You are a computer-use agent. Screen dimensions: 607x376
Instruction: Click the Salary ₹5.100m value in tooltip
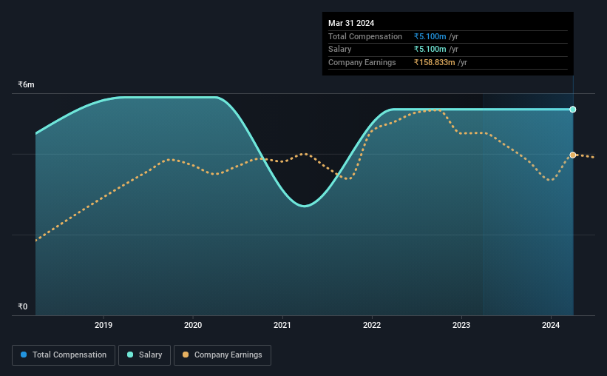(430, 50)
